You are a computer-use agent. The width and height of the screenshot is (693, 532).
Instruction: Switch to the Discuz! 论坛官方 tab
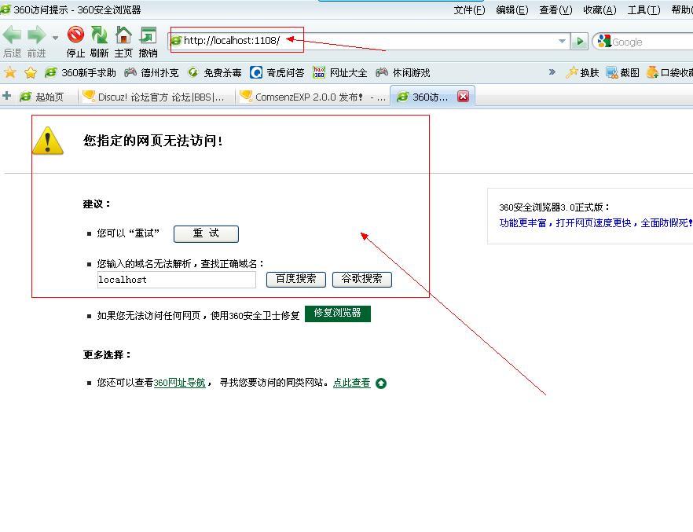(155, 97)
